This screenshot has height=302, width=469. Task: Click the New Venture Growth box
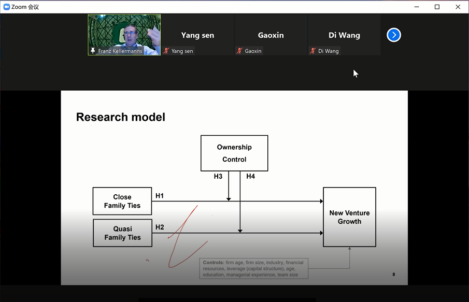[x=349, y=217]
